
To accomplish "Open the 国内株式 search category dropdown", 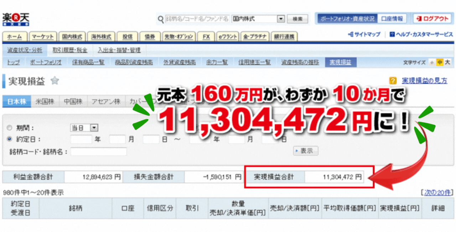I will point(281,19).
